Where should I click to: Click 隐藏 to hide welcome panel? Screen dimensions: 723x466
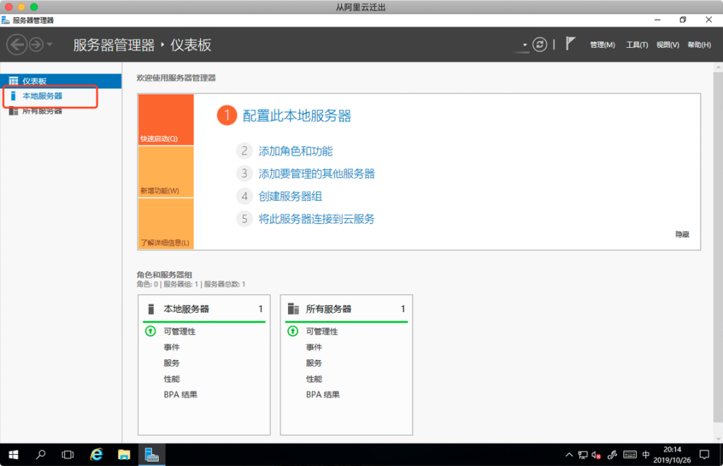pyautogui.click(x=681, y=234)
